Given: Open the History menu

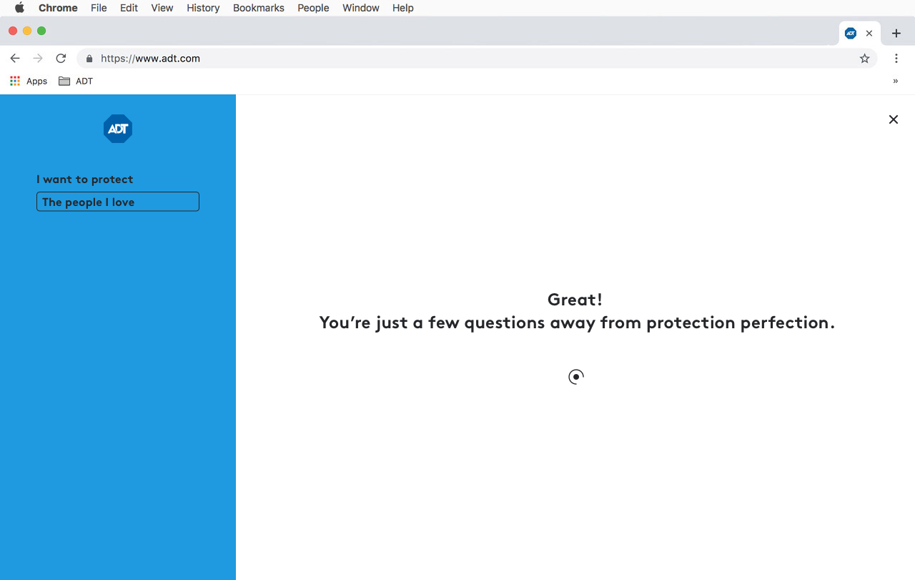Looking at the screenshot, I should pos(203,8).
